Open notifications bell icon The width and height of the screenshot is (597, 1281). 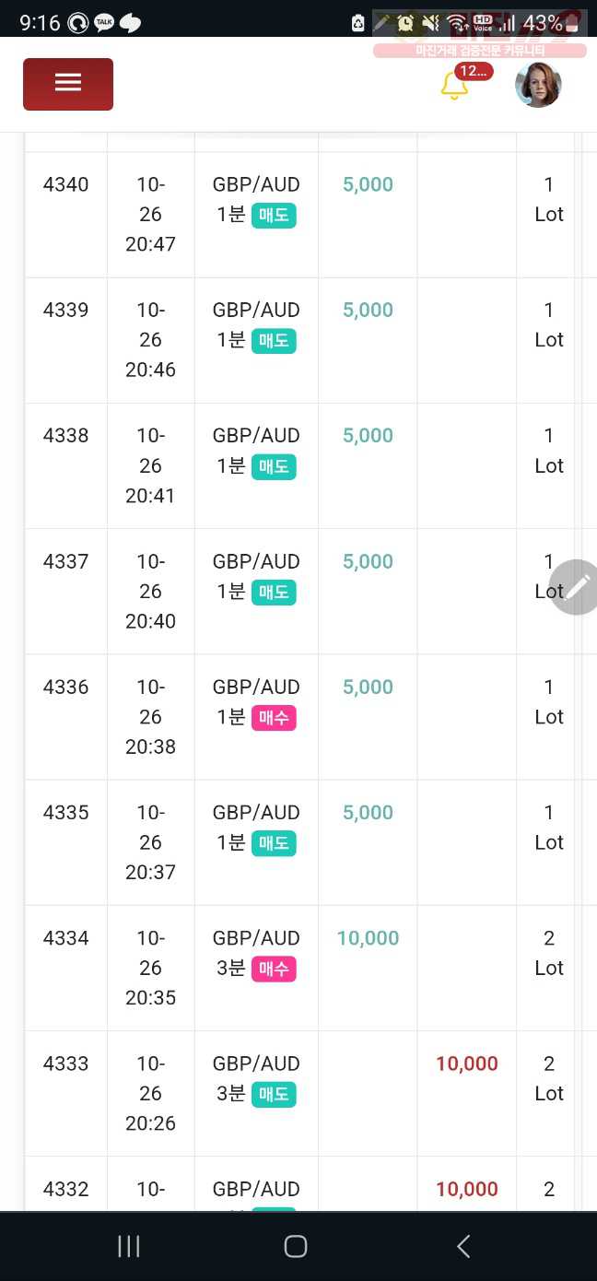coord(454,86)
